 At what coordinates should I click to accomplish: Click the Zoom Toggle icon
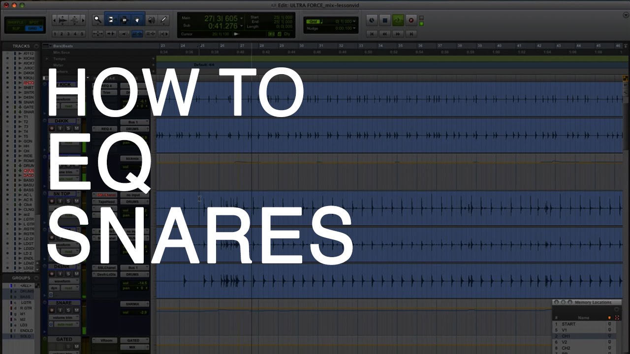(x=97, y=34)
